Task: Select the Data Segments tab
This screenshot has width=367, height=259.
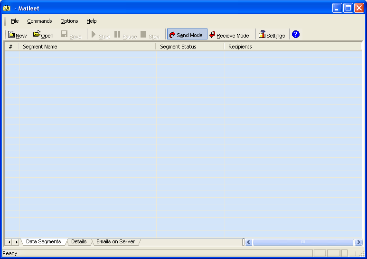Action: [44, 242]
